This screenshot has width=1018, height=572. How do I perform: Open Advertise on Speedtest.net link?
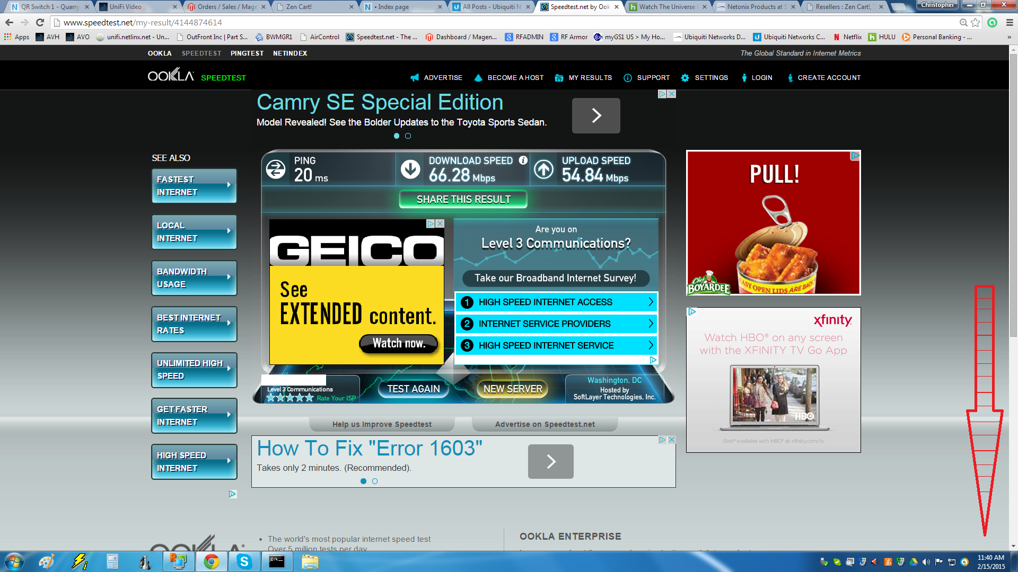click(x=545, y=424)
